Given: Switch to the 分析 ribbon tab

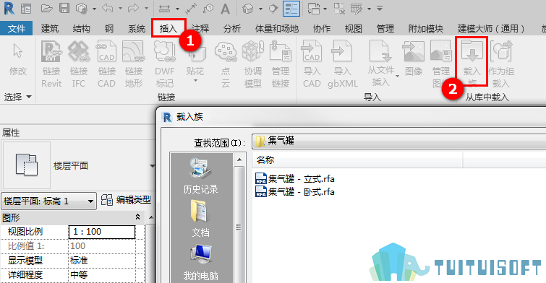Looking at the screenshot, I should pyautogui.click(x=232, y=28).
